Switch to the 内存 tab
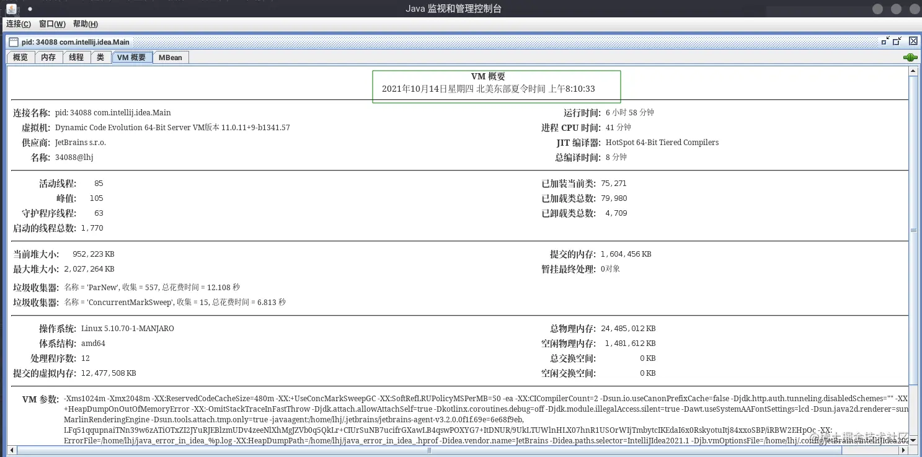 click(48, 57)
